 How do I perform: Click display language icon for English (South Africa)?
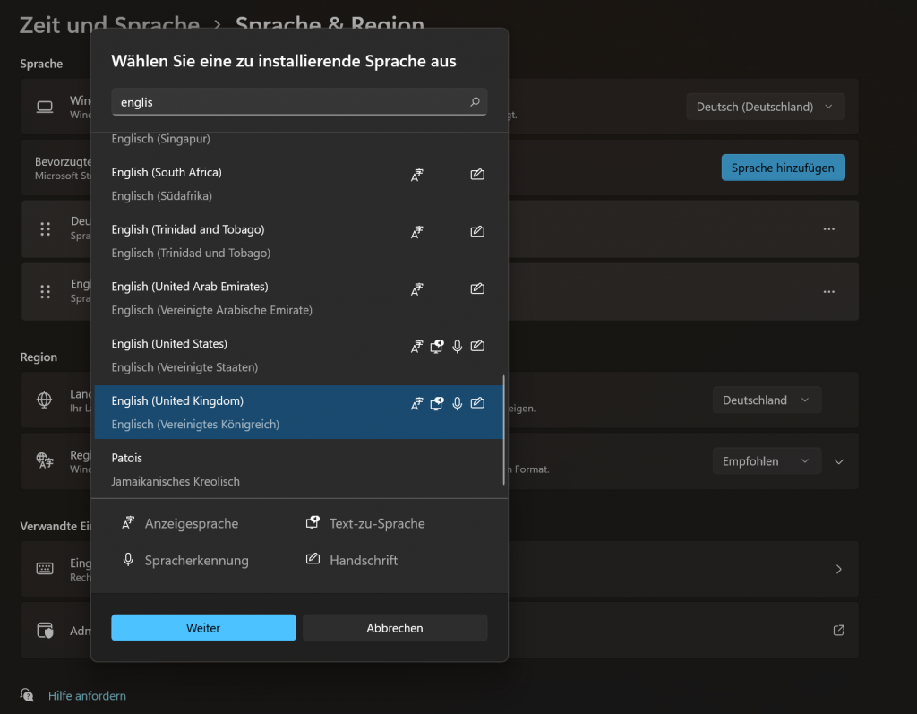[x=416, y=175]
